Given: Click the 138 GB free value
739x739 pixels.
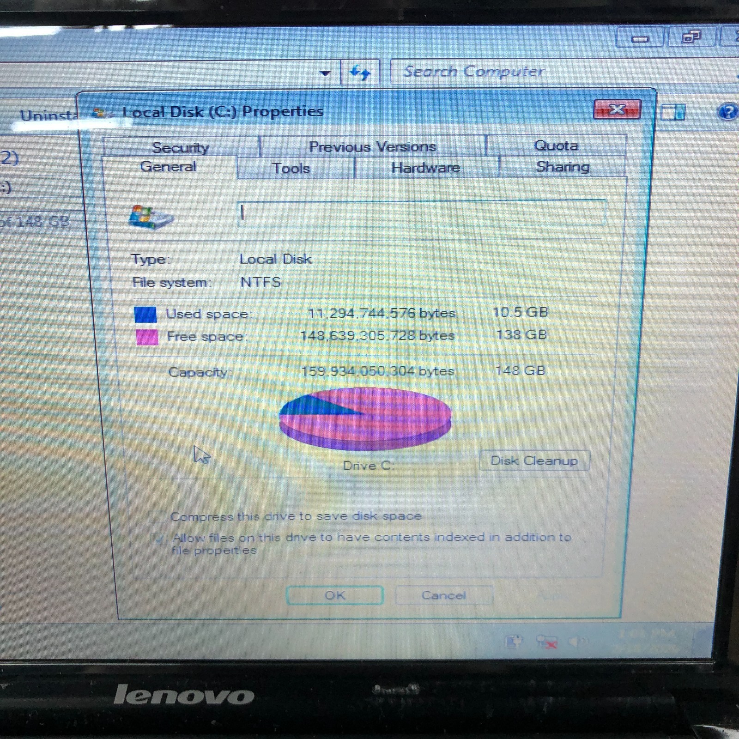Looking at the screenshot, I should [x=521, y=334].
